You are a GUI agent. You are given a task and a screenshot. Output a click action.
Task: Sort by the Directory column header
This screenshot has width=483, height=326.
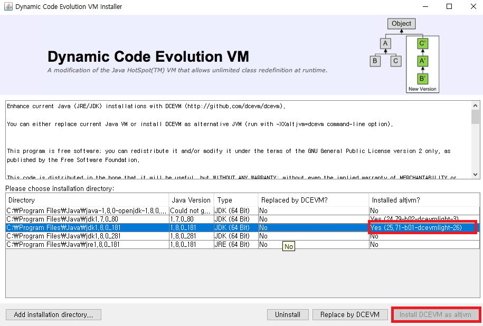tap(87, 200)
